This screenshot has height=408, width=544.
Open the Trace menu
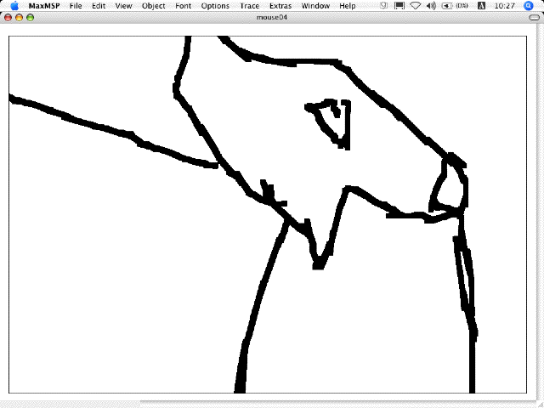click(x=249, y=6)
